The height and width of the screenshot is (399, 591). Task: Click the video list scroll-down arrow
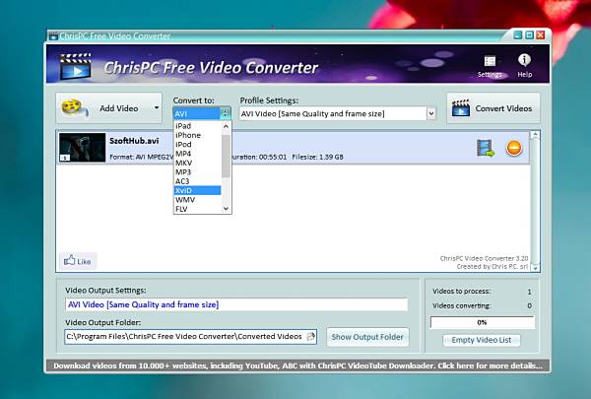(x=535, y=267)
